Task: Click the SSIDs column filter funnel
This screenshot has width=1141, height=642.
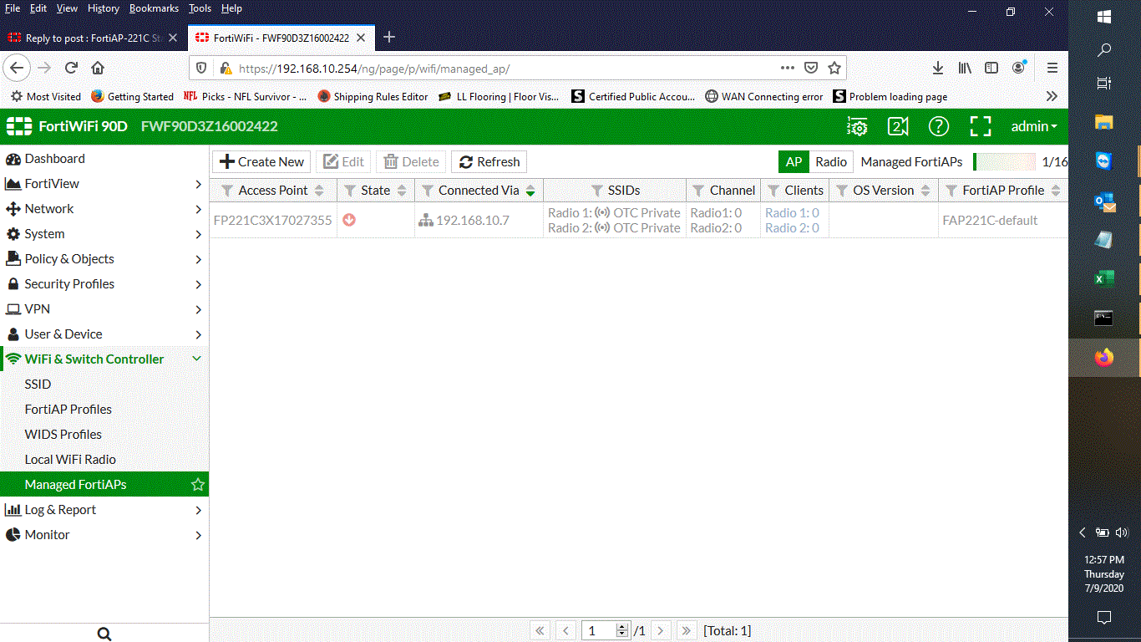Action: pos(596,191)
